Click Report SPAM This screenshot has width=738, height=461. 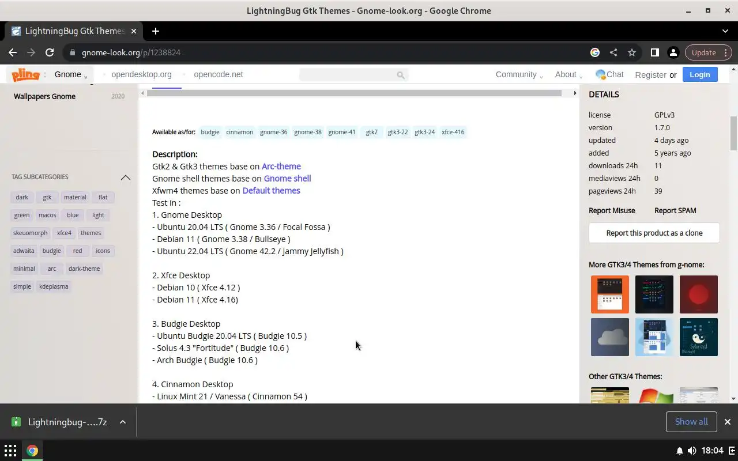tap(675, 210)
